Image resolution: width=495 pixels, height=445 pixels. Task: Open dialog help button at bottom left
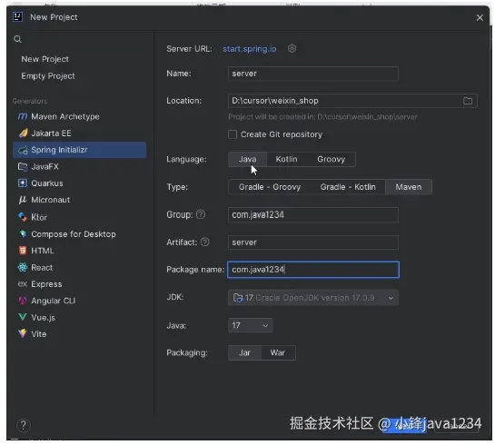click(x=24, y=425)
